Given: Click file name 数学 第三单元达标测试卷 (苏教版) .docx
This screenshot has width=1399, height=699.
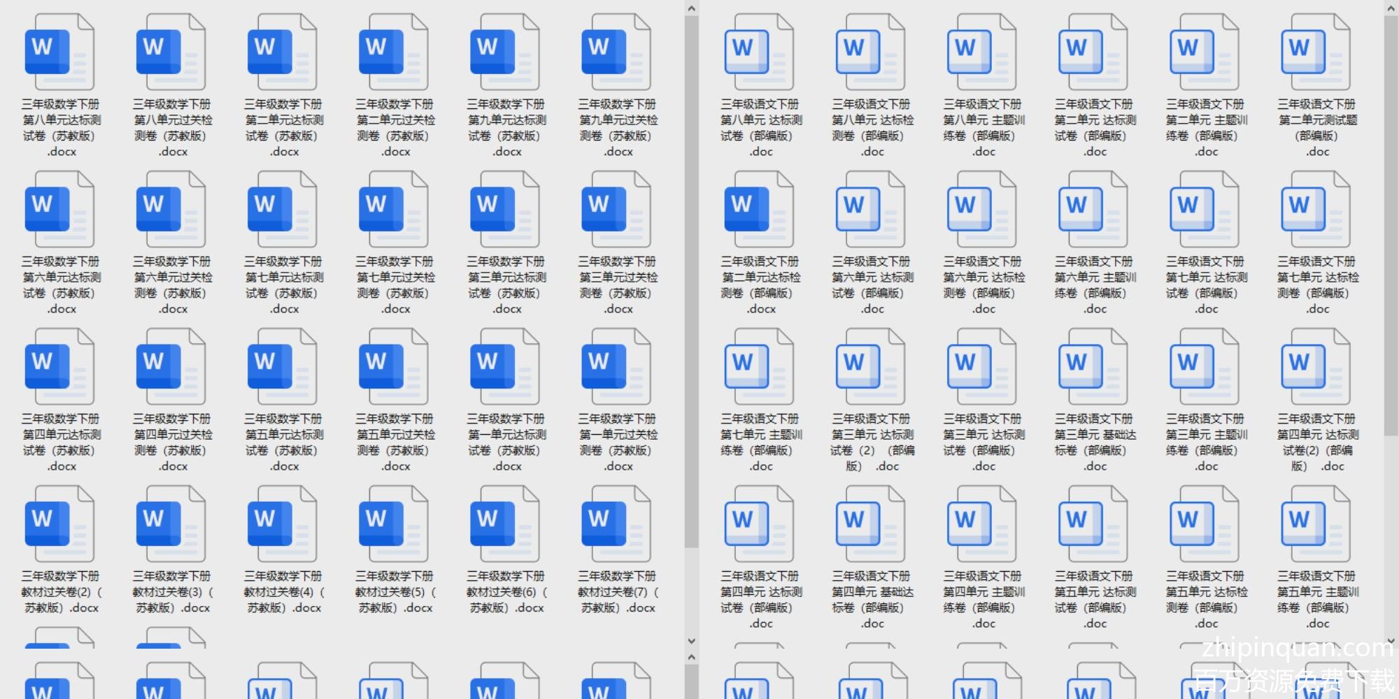Looking at the screenshot, I should [x=506, y=285].
